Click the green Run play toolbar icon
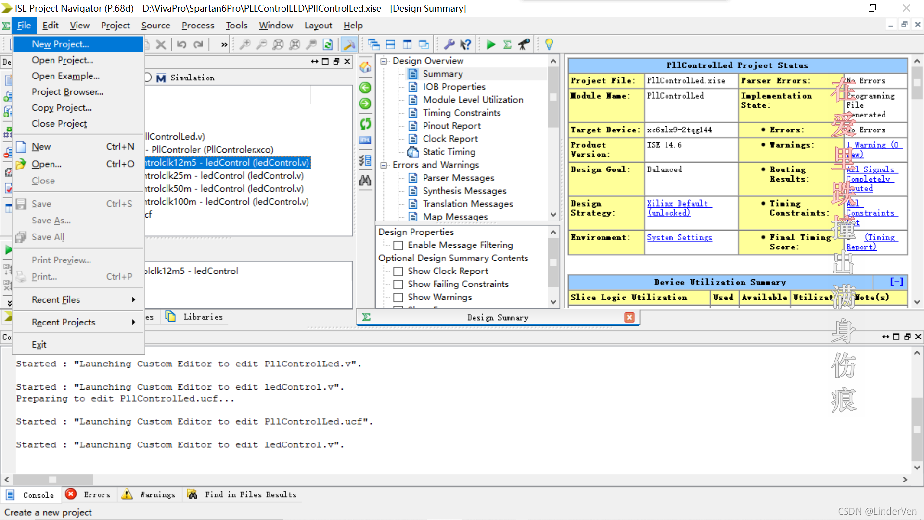This screenshot has width=924, height=520. pos(490,45)
